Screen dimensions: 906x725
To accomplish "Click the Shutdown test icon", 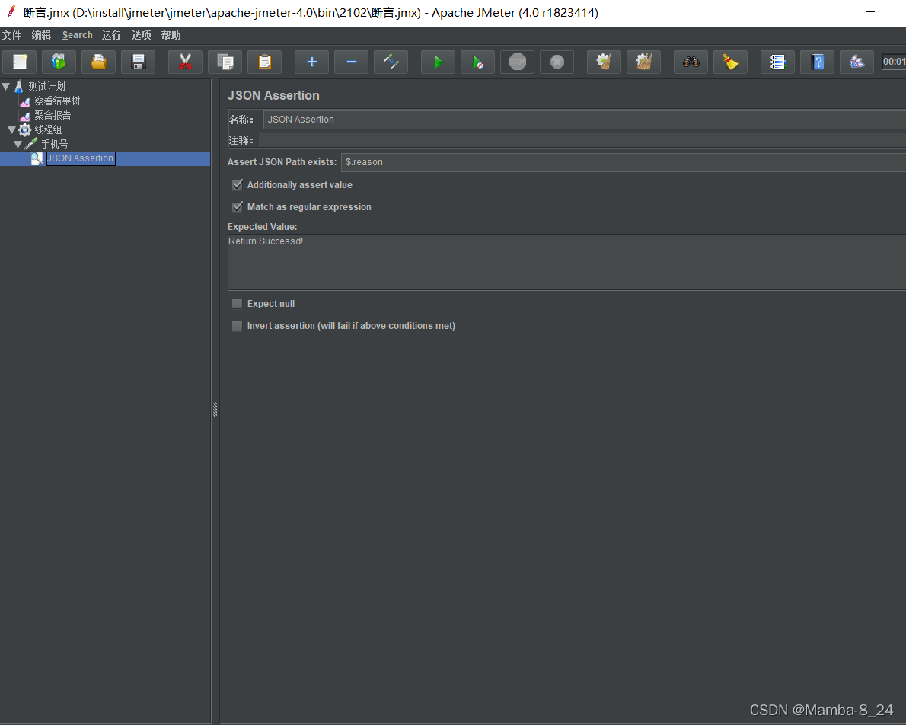I will tap(557, 62).
